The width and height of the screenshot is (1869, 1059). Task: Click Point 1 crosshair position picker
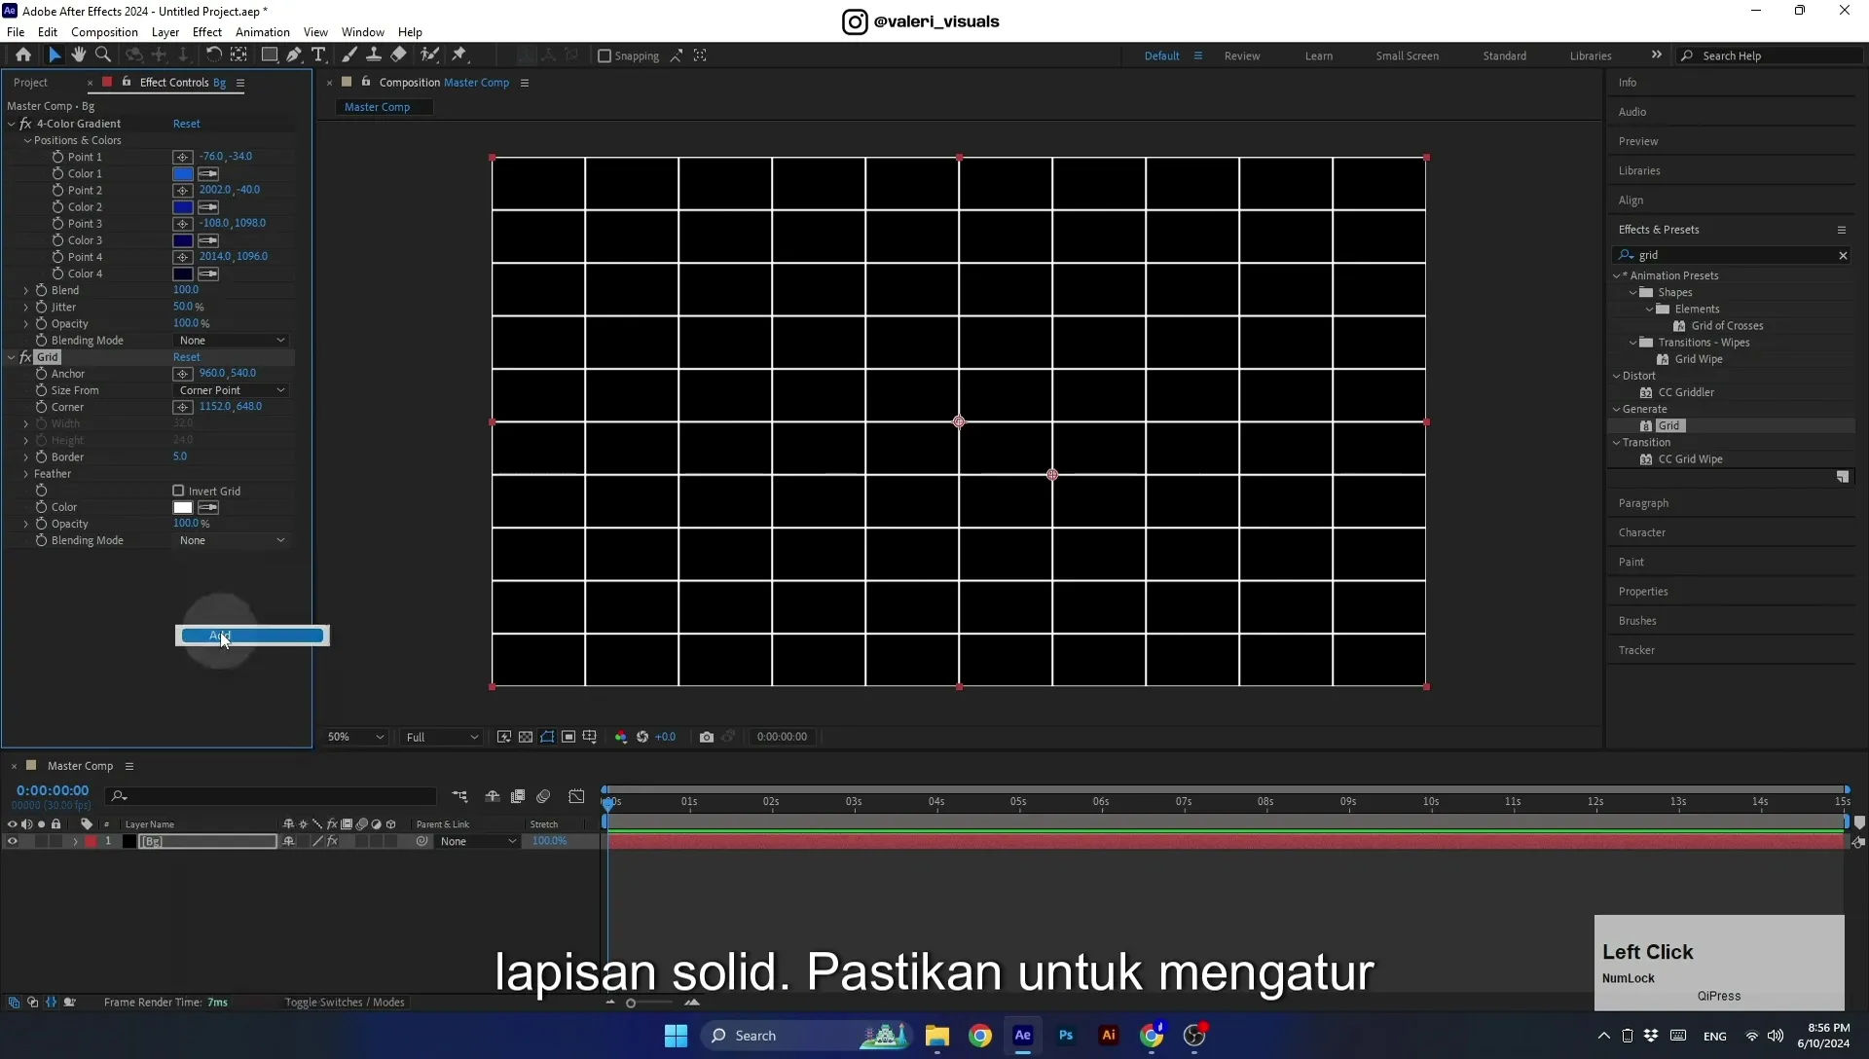click(x=182, y=157)
